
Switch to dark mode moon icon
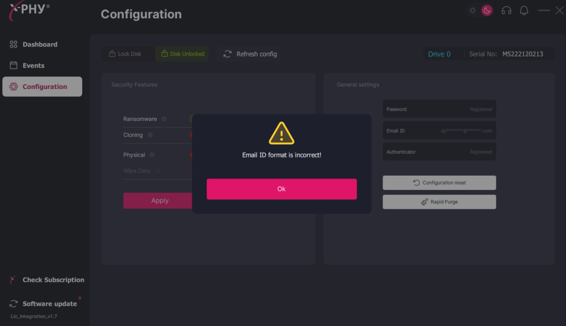[486, 10]
